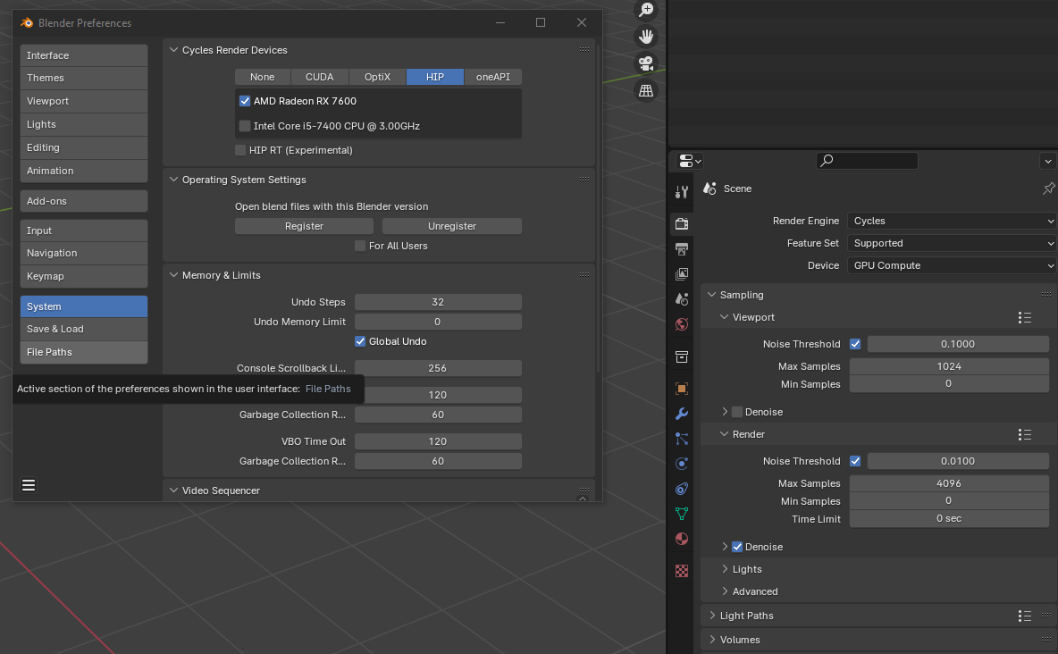Click the Unregister button
The image size is (1058, 654).
click(452, 226)
